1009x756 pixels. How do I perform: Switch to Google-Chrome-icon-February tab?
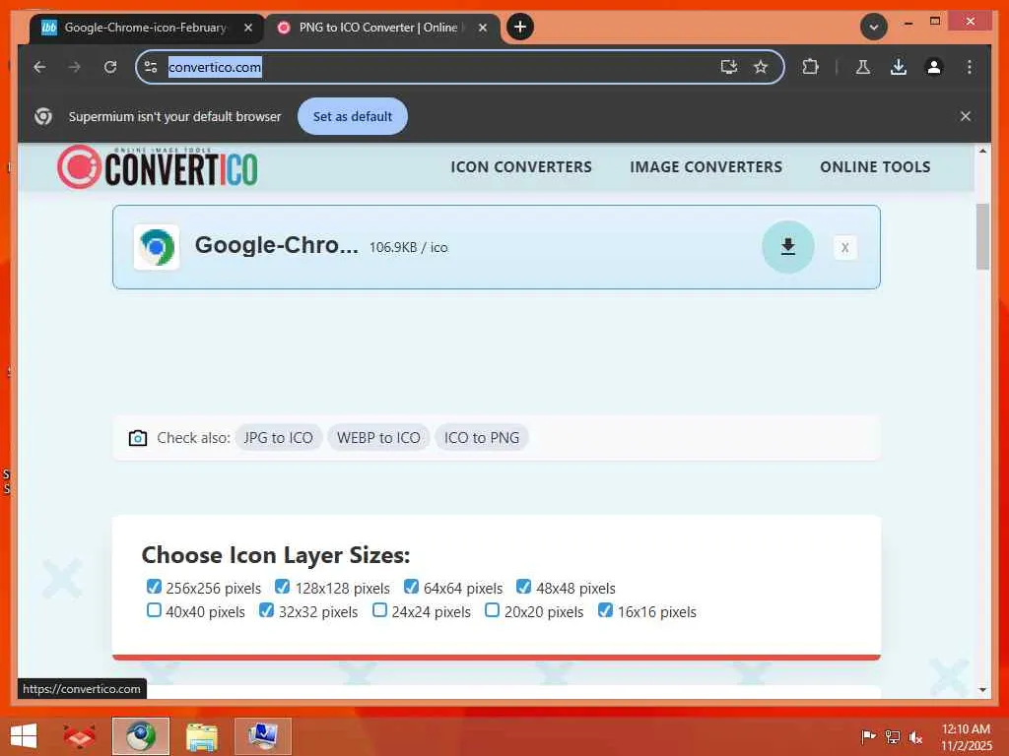146,28
